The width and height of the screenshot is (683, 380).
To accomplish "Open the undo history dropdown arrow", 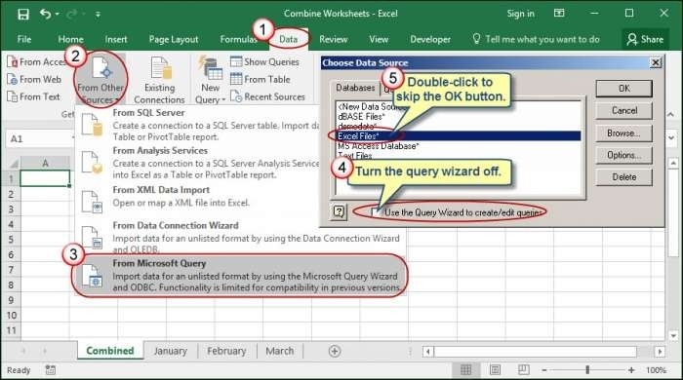I will 57,15.
